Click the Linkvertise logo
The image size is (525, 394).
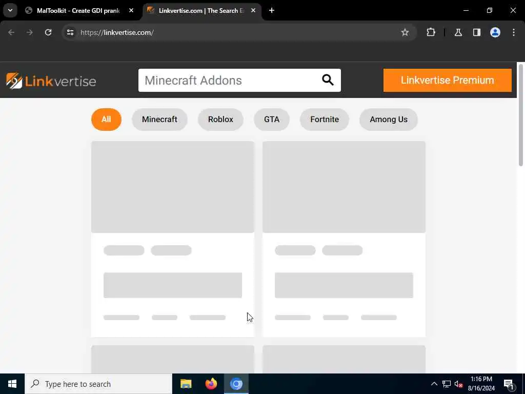tap(51, 81)
